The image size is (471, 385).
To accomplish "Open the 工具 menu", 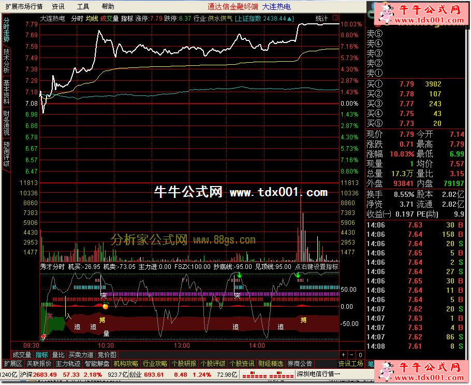I will coord(83,7).
